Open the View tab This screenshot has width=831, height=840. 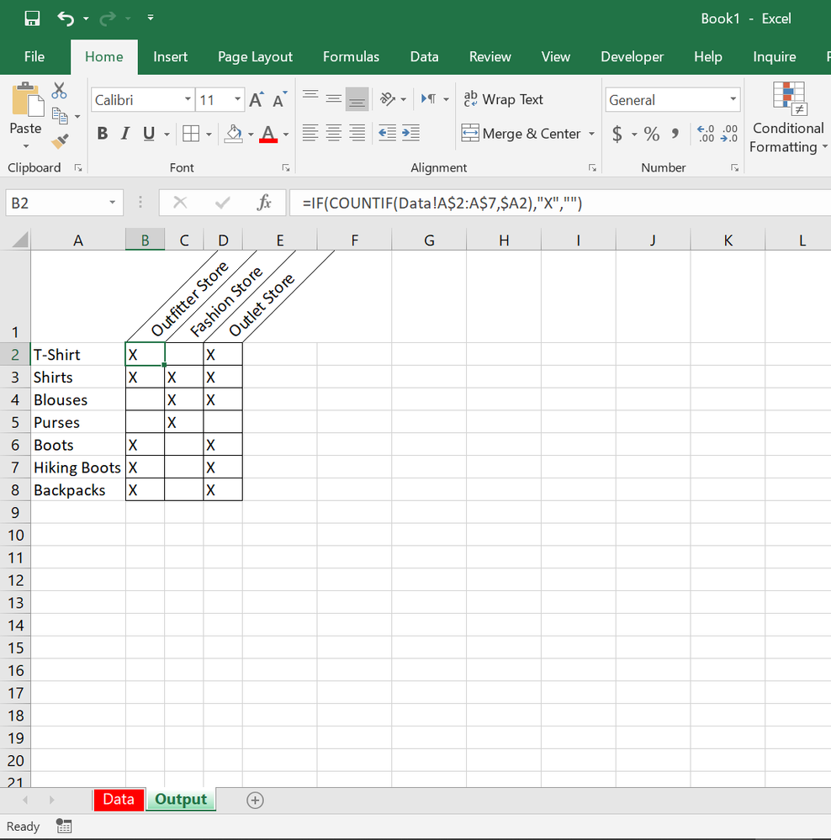coord(556,57)
